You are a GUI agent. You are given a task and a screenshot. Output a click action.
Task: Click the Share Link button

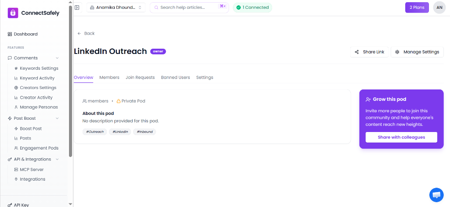(369, 52)
